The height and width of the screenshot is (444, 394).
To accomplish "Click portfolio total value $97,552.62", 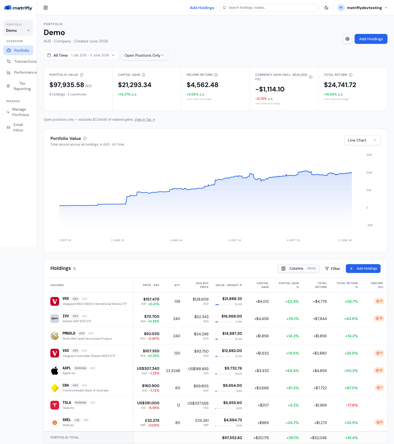I will [x=232, y=438].
